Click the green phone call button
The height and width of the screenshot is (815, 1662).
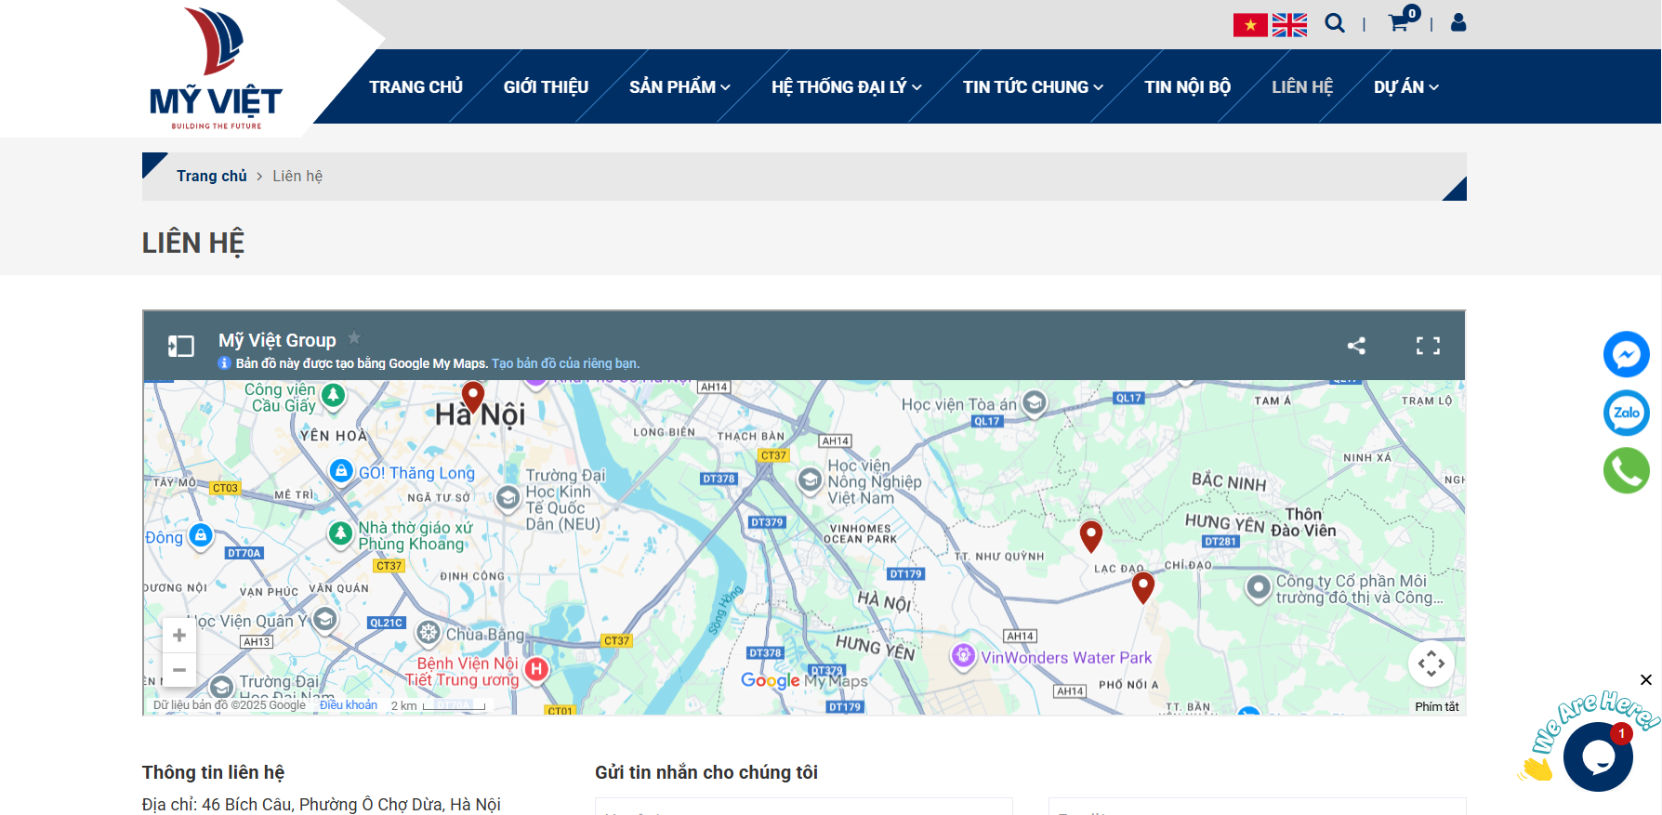(x=1627, y=470)
